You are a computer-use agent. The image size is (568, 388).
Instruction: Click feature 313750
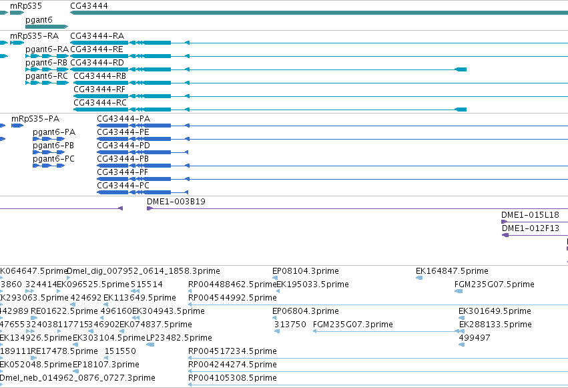coord(290,325)
